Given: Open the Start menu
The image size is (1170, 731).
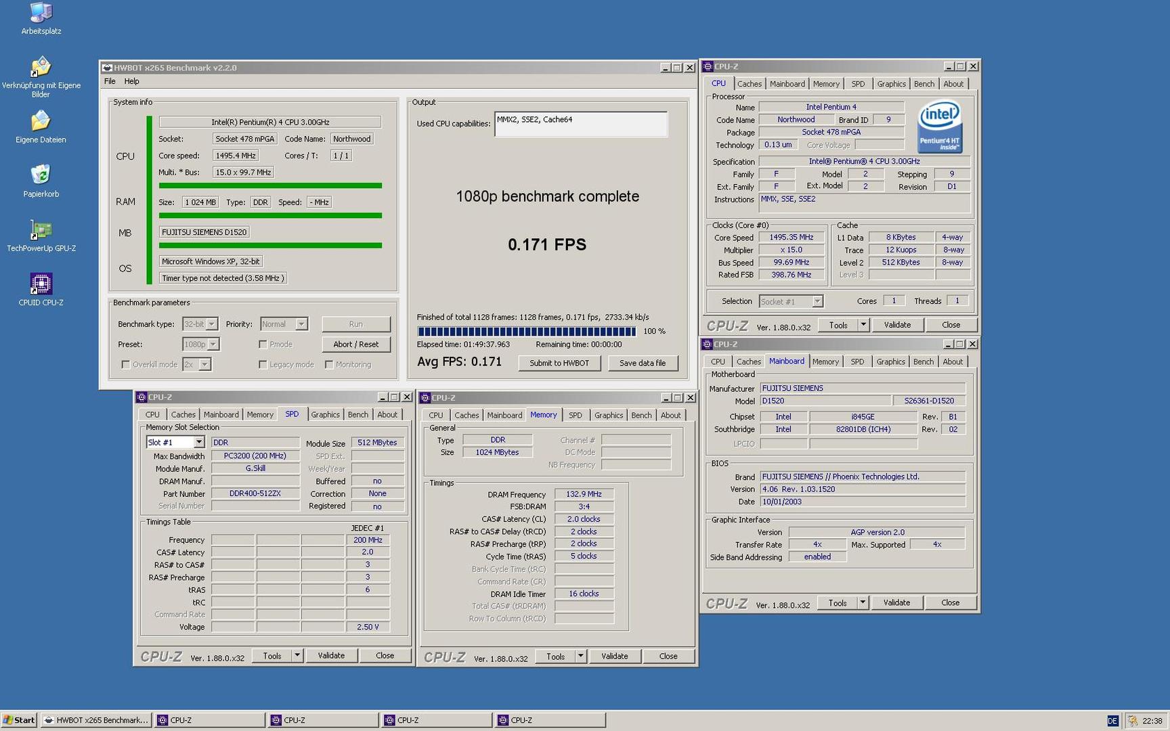Looking at the screenshot, I should click(19, 720).
